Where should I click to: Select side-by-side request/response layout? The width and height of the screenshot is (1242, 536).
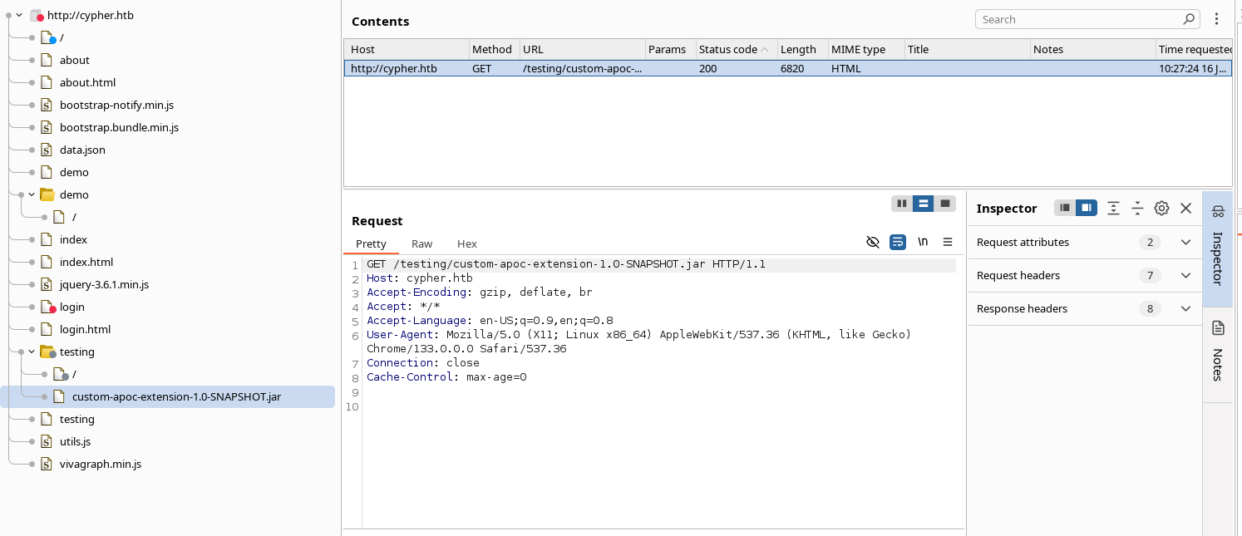(x=900, y=204)
